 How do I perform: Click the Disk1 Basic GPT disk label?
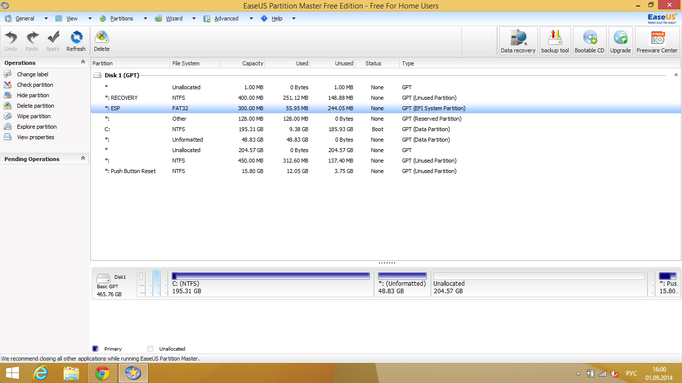click(x=114, y=285)
